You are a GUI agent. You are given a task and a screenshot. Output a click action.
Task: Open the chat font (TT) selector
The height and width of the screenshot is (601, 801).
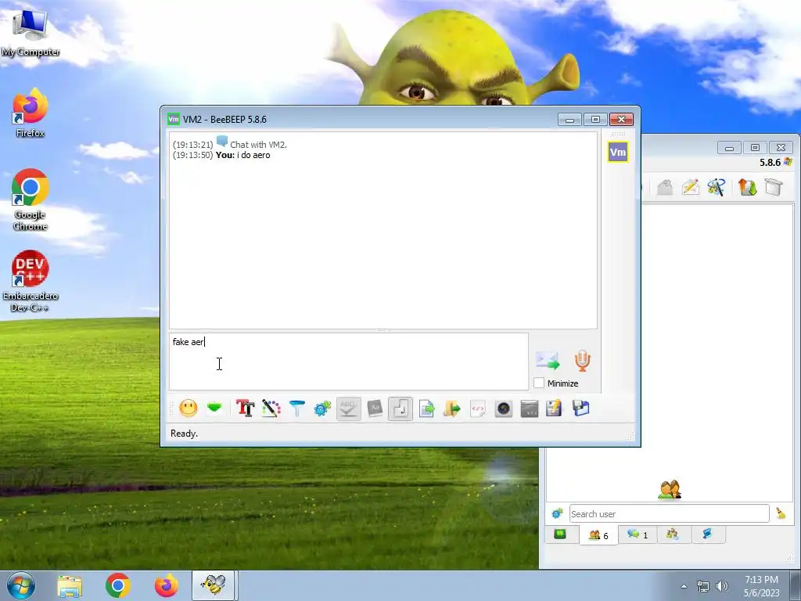click(245, 408)
